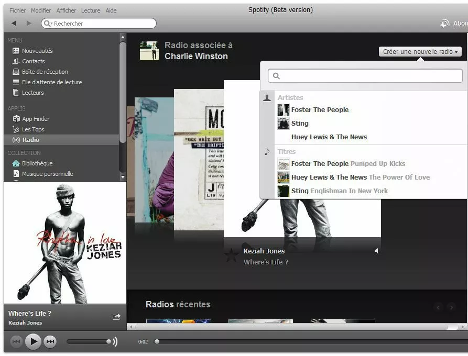Show next recent radios with right arrow
The image size is (468, 356).
(452, 307)
